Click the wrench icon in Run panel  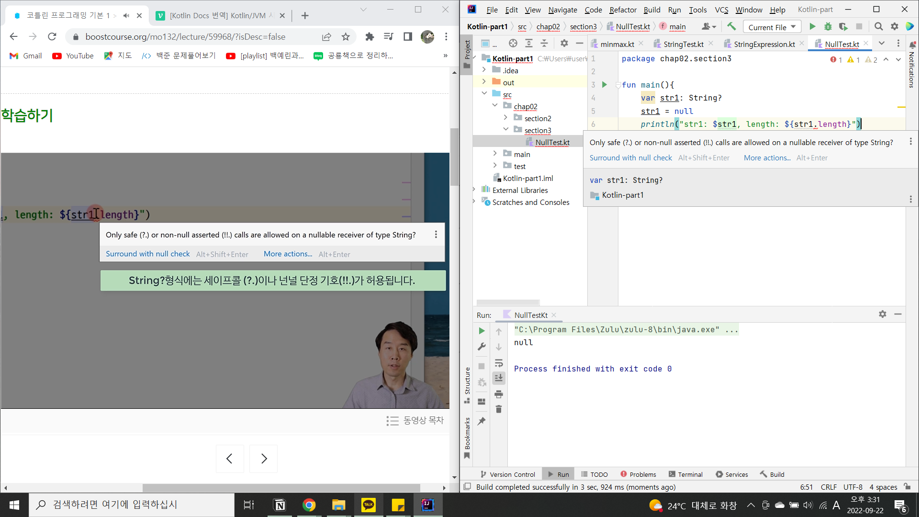pos(482,347)
